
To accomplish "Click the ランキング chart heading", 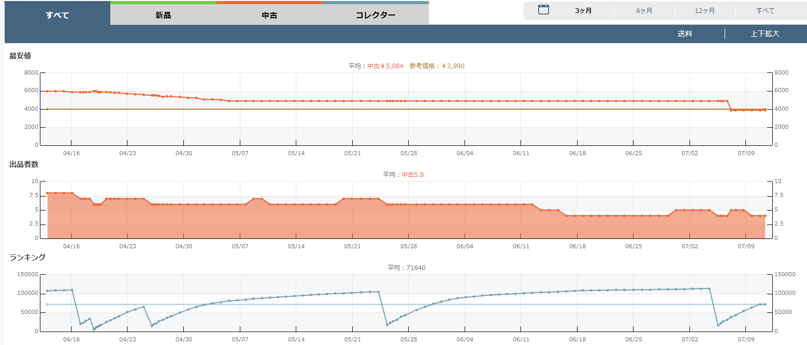I will 27,257.
